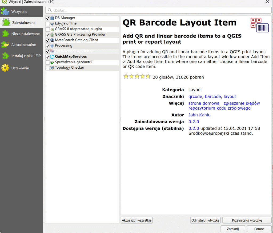Click the Processing gear icon in list
273x233 pixels.
click(52, 46)
